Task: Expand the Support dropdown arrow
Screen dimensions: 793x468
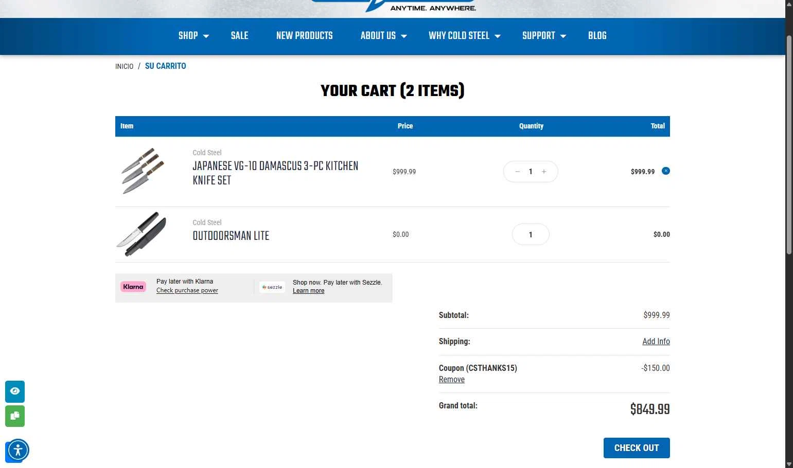Action: point(563,36)
